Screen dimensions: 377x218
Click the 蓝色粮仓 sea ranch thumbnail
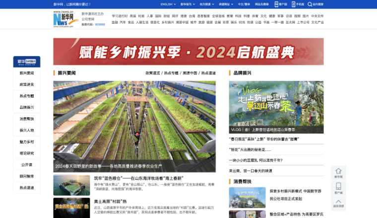tap(71, 185)
